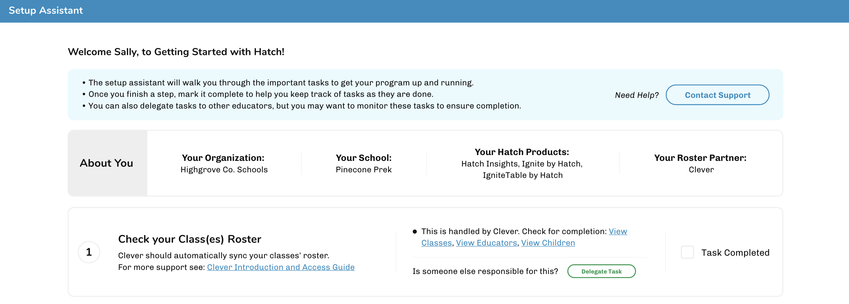
Task: Open the Delegate Task button
Action: (x=601, y=271)
